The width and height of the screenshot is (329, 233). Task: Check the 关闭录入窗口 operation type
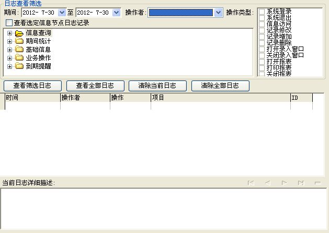tap(262, 55)
